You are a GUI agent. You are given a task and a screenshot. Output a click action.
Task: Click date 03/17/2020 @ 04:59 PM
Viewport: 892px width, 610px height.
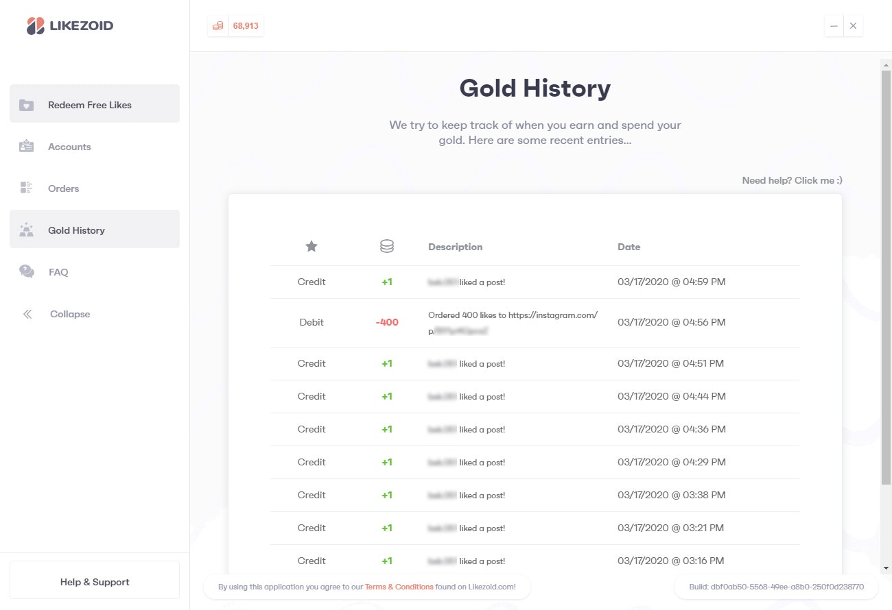[671, 282]
